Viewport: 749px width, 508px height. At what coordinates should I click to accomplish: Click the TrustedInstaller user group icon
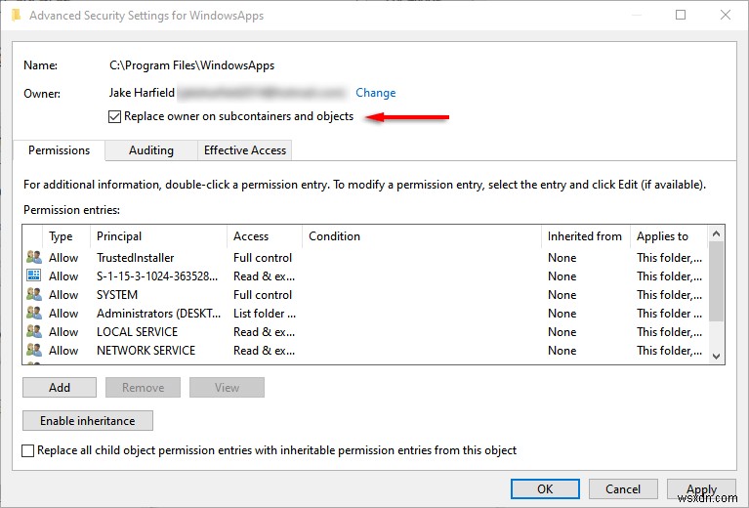point(34,257)
